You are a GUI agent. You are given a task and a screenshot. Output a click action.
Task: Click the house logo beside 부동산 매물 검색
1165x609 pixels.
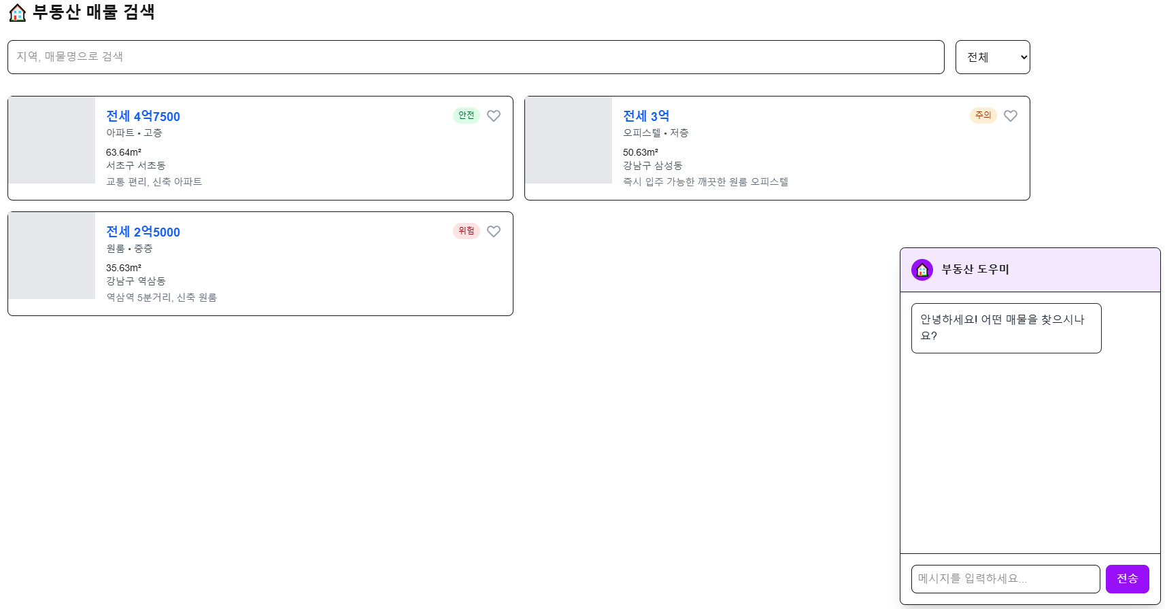[18, 13]
